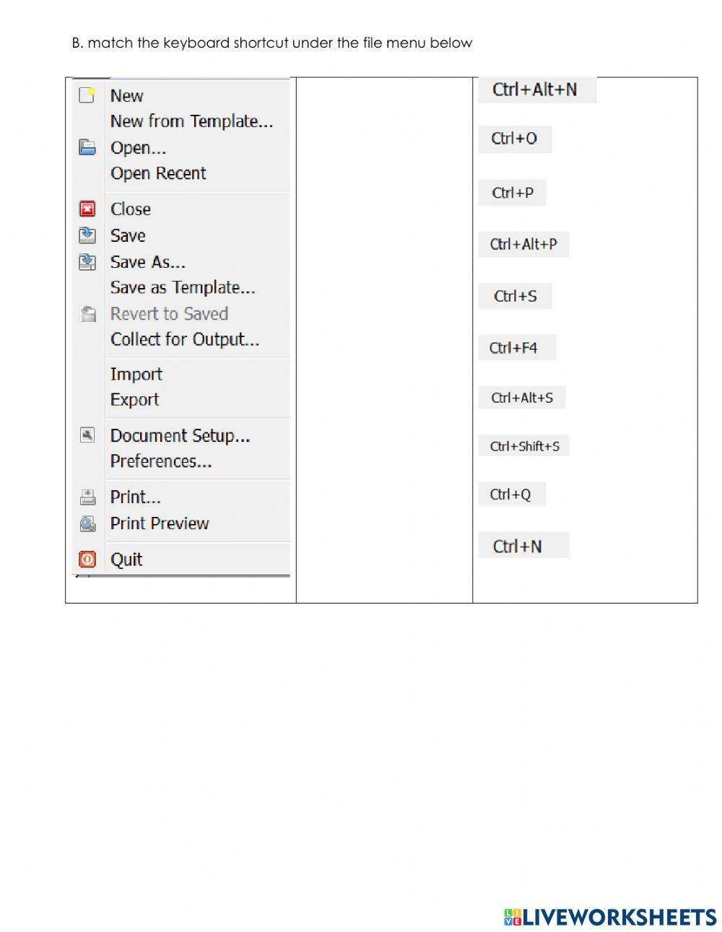722x932 pixels.
Task: Click the Quit power icon
Action: click(87, 559)
